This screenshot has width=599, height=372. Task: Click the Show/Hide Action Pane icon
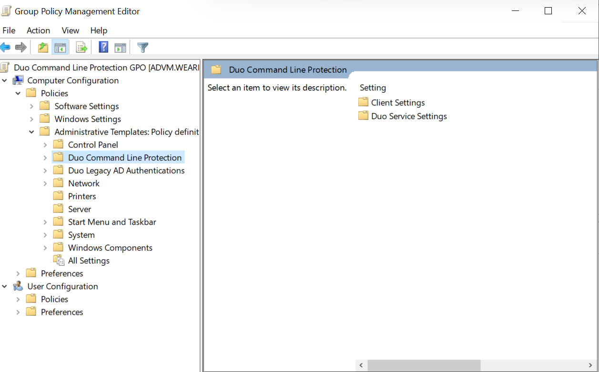click(x=120, y=47)
